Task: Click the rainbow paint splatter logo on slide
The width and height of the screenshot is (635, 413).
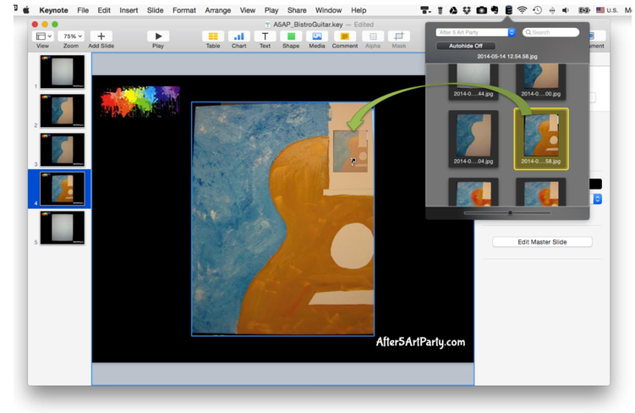Action: coord(140,102)
